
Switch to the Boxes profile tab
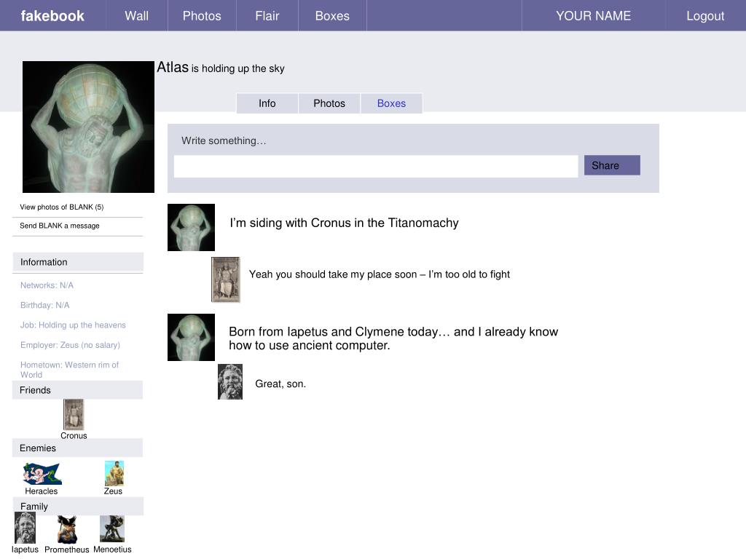point(391,103)
